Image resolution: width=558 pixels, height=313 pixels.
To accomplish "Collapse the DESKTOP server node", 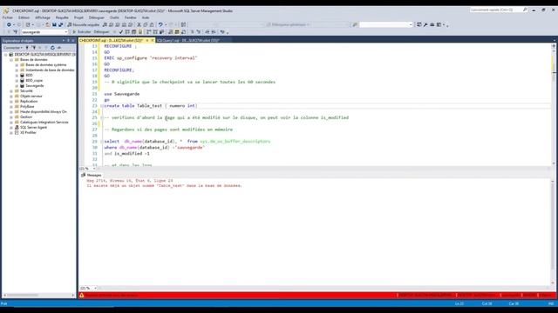I will point(6,55).
